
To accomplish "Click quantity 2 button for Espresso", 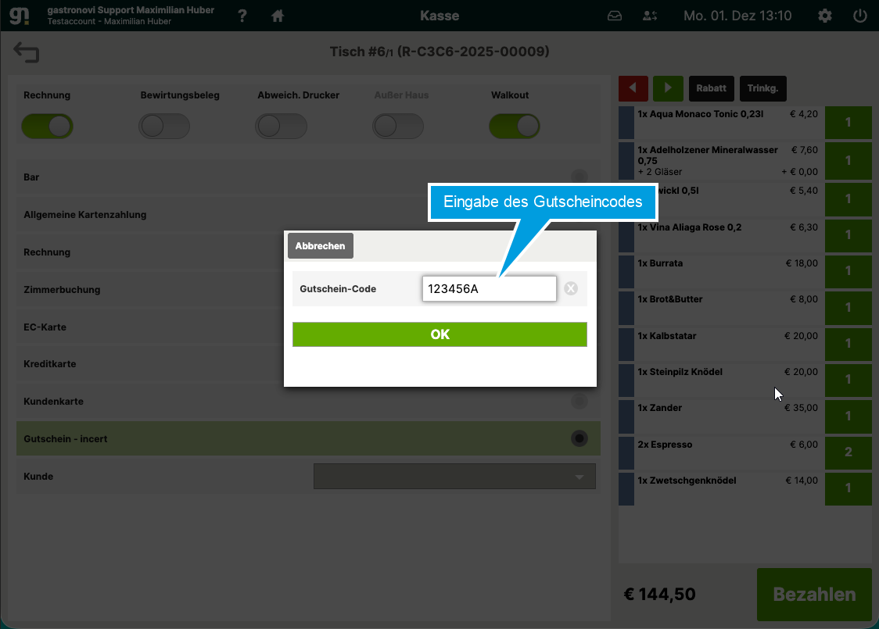I will point(848,452).
